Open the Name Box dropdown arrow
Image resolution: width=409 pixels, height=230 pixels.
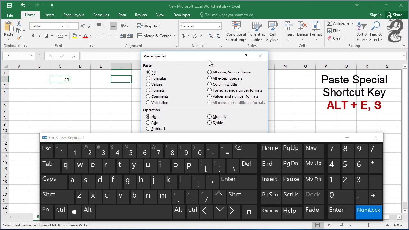click(31, 56)
